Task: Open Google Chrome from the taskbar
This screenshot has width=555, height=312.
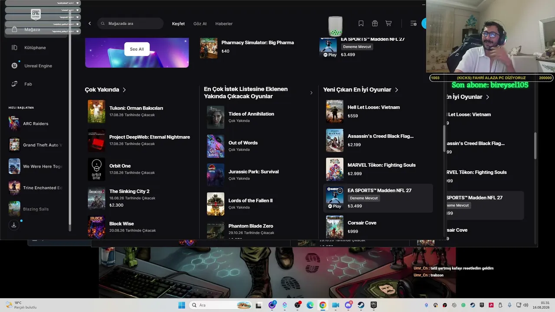Action: click(x=323, y=305)
